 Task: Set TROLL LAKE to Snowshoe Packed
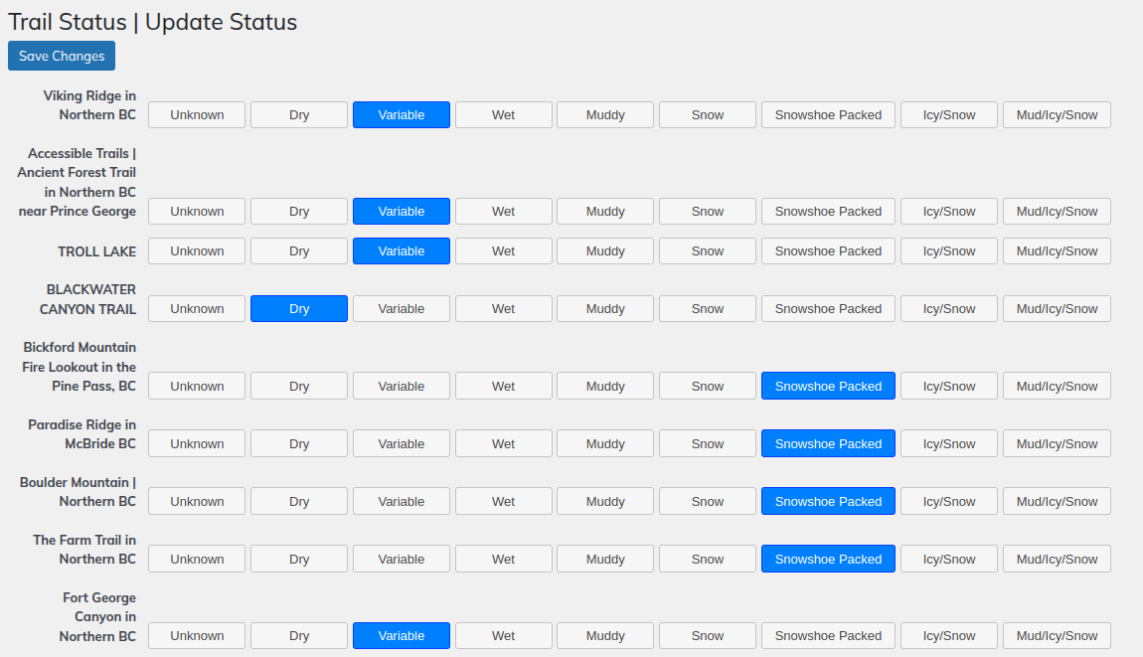point(828,250)
